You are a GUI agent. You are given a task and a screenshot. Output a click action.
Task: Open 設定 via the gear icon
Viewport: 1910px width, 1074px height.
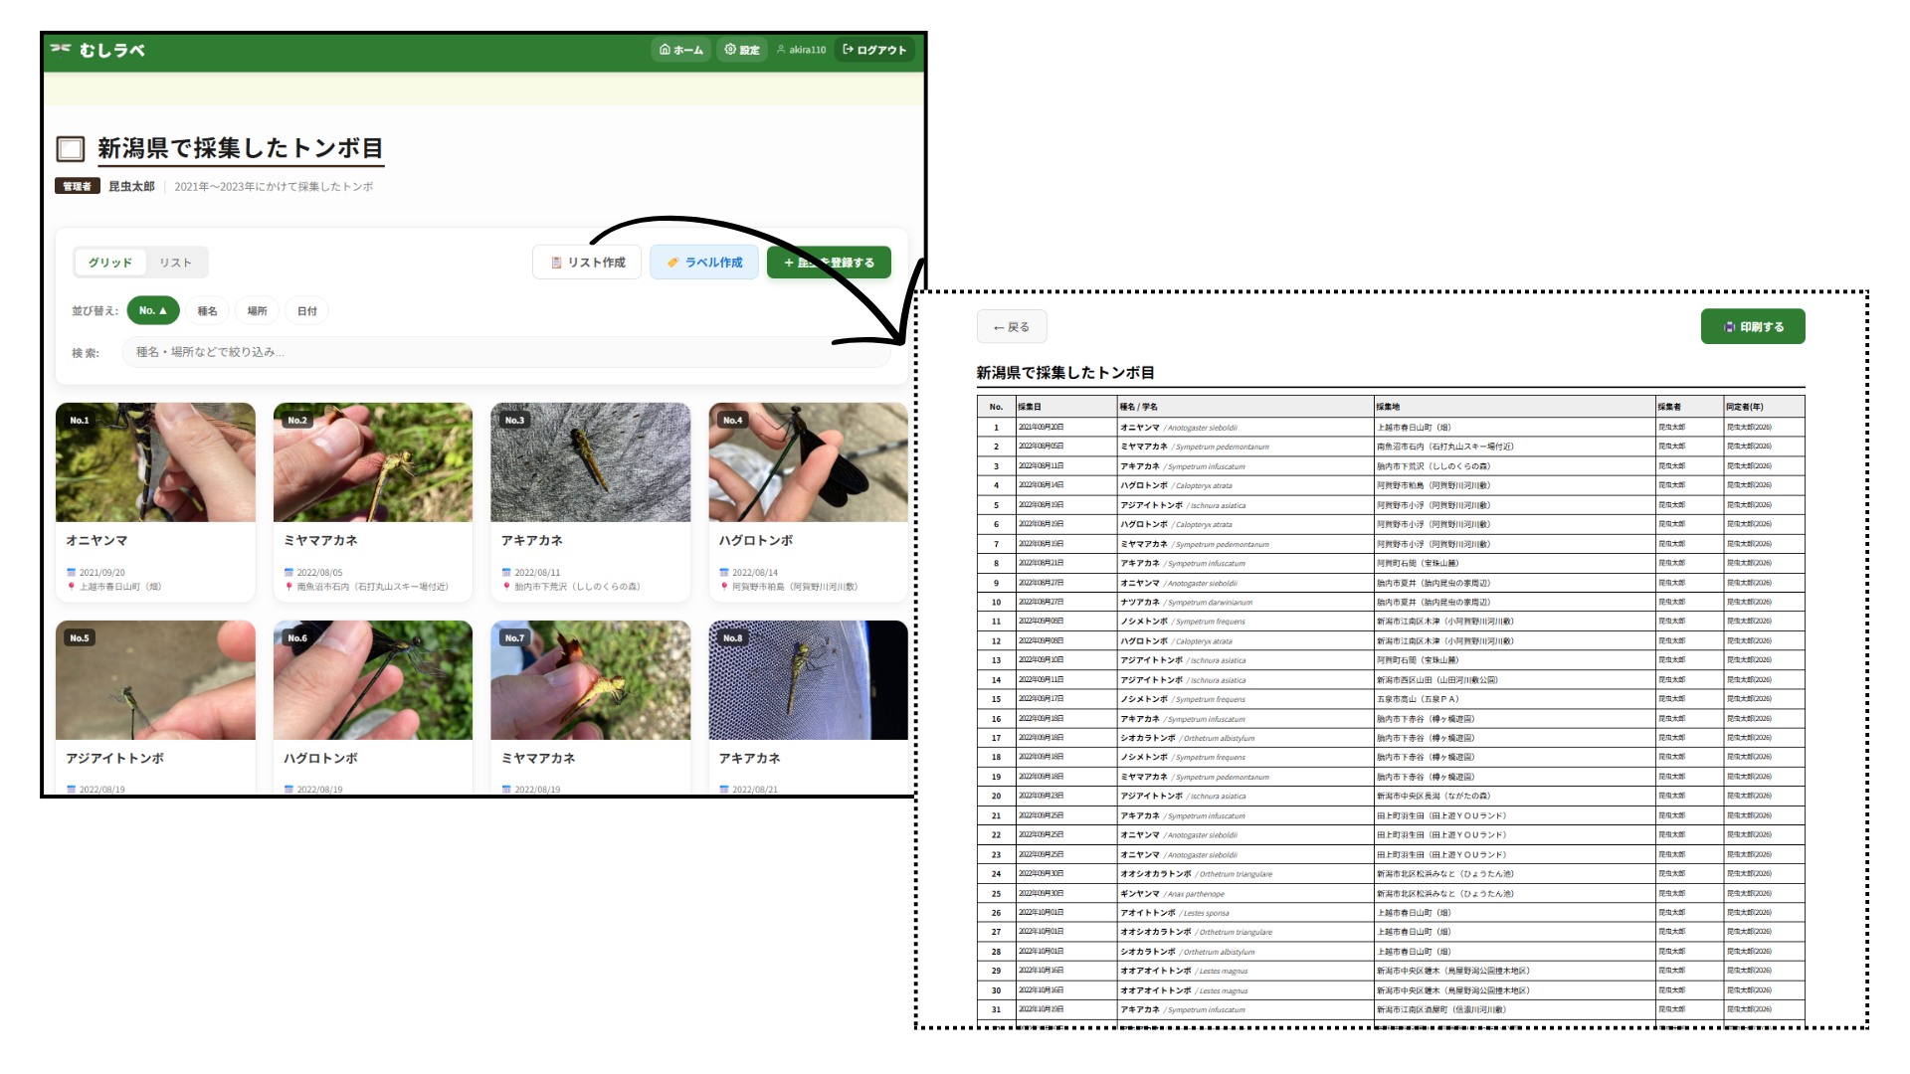[x=730, y=49]
